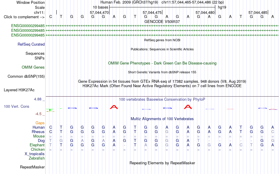Image resolution: width=279 pixels, height=174 pixels.
Task: Click the 4.88 PhyloP upper value
Action: (38, 99)
